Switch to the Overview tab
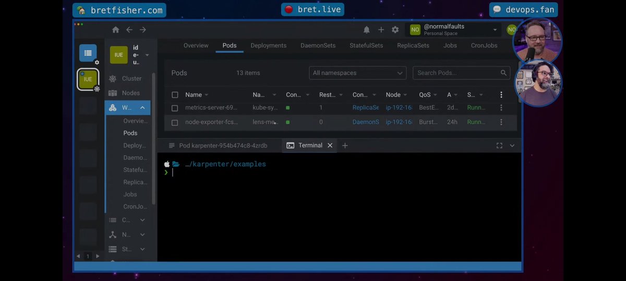The height and width of the screenshot is (281, 626). [x=196, y=45]
